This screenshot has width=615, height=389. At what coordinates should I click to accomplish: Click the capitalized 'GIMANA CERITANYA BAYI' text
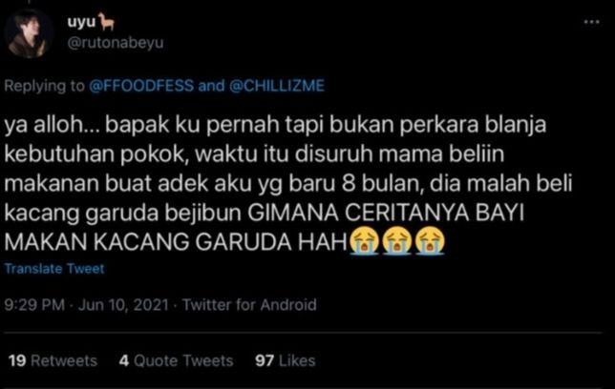tap(386, 214)
